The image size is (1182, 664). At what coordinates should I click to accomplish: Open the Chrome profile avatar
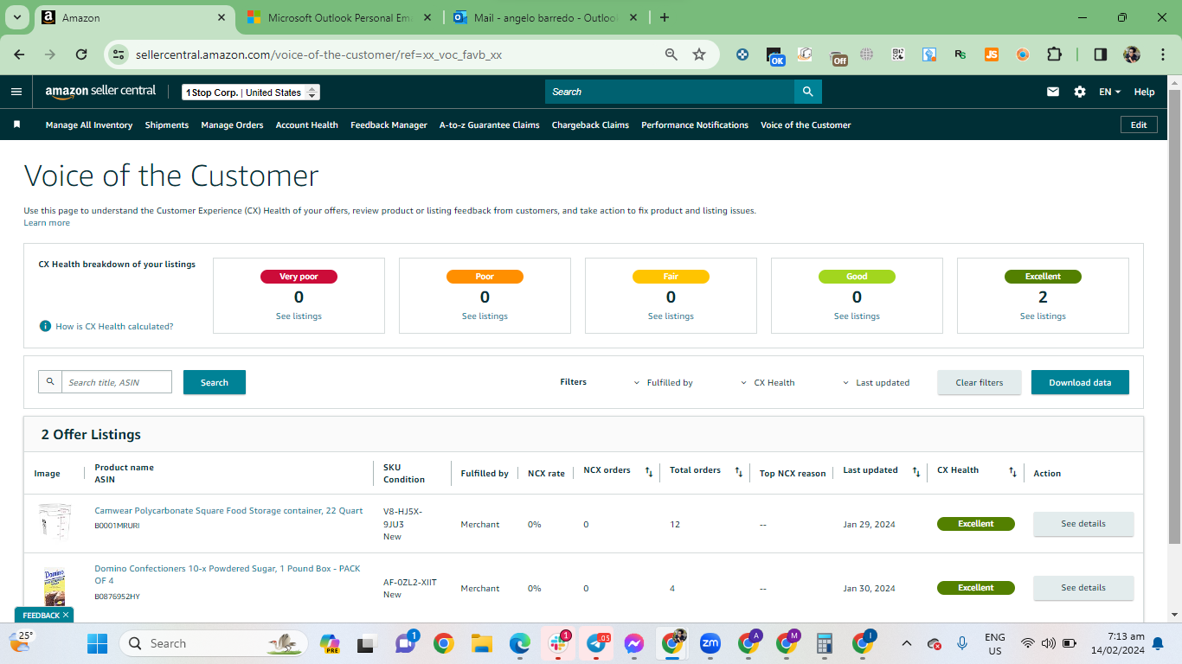1132,54
